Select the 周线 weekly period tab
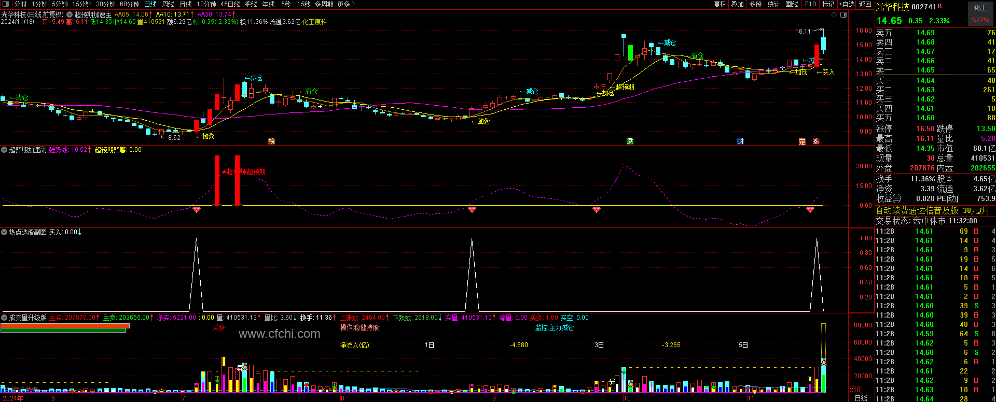Viewport: 996px width, 402px height. click(x=168, y=4)
